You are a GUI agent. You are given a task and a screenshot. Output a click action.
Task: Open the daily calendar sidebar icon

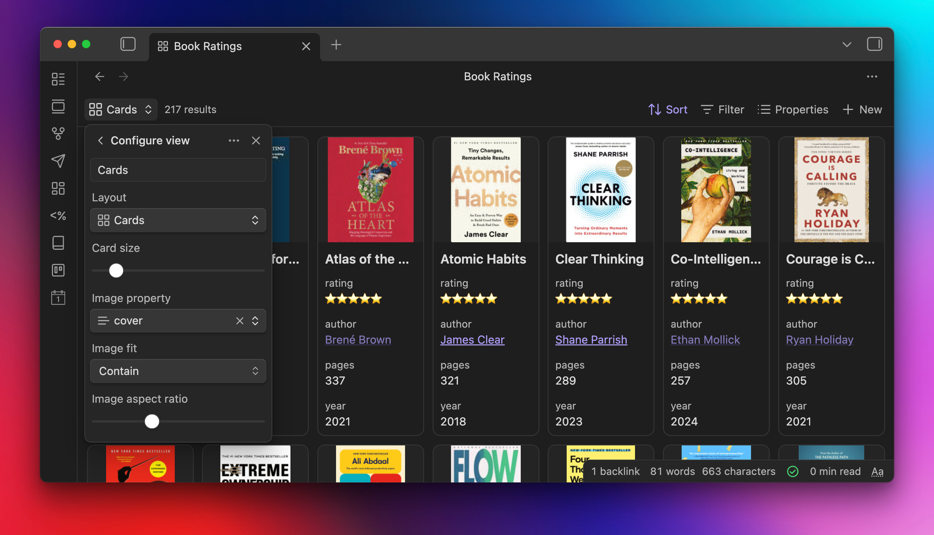[x=58, y=298]
